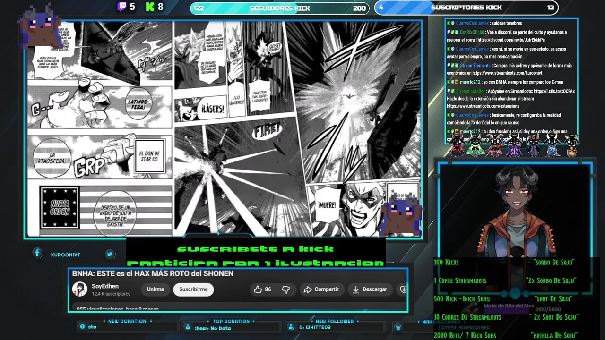Click the purple Twitch logo icon
The image size is (605, 340).
(x=122, y=7)
